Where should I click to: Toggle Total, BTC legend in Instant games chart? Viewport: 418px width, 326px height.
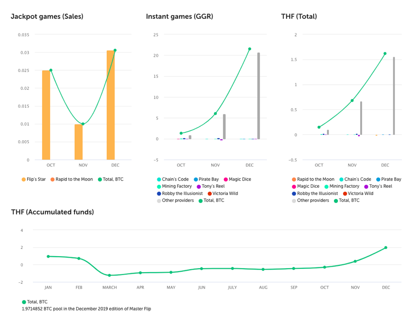(x=211, y=200)
